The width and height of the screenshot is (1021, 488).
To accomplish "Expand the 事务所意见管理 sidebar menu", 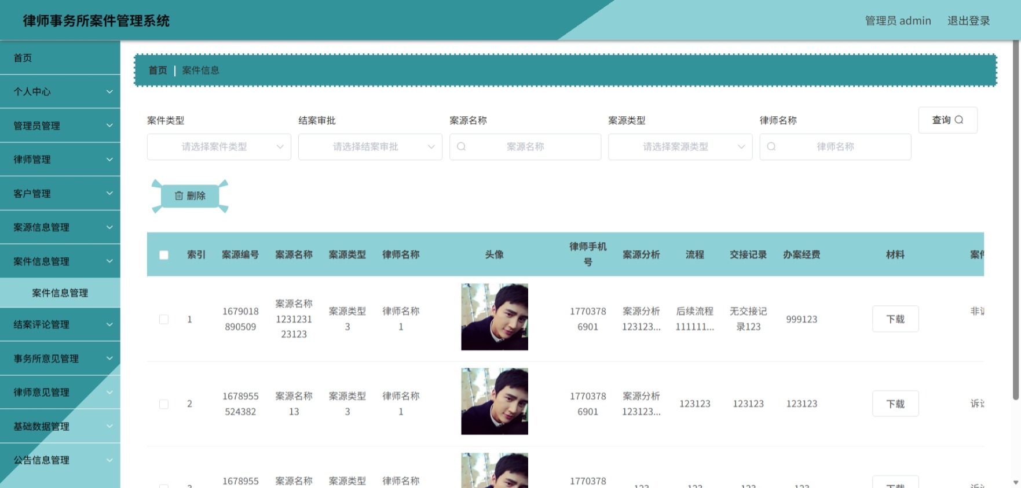I will (60, 358).
